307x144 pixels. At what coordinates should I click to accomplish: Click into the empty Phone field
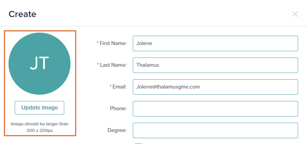point(215,109)
